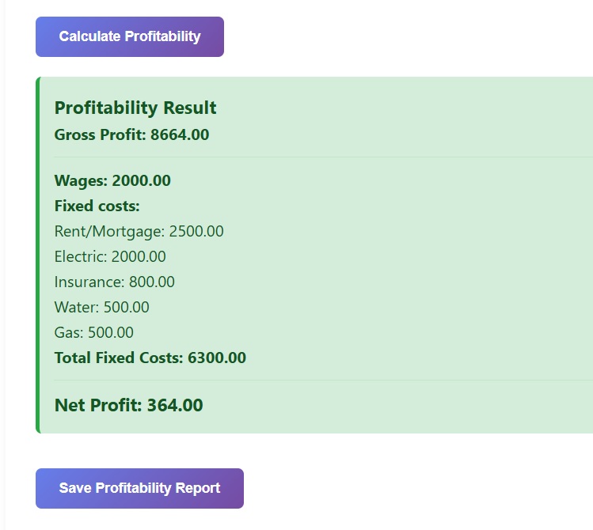The image size is (593, 530).
Task: Select the 2500.00 rent amount
Action: [x=196, y=232]
